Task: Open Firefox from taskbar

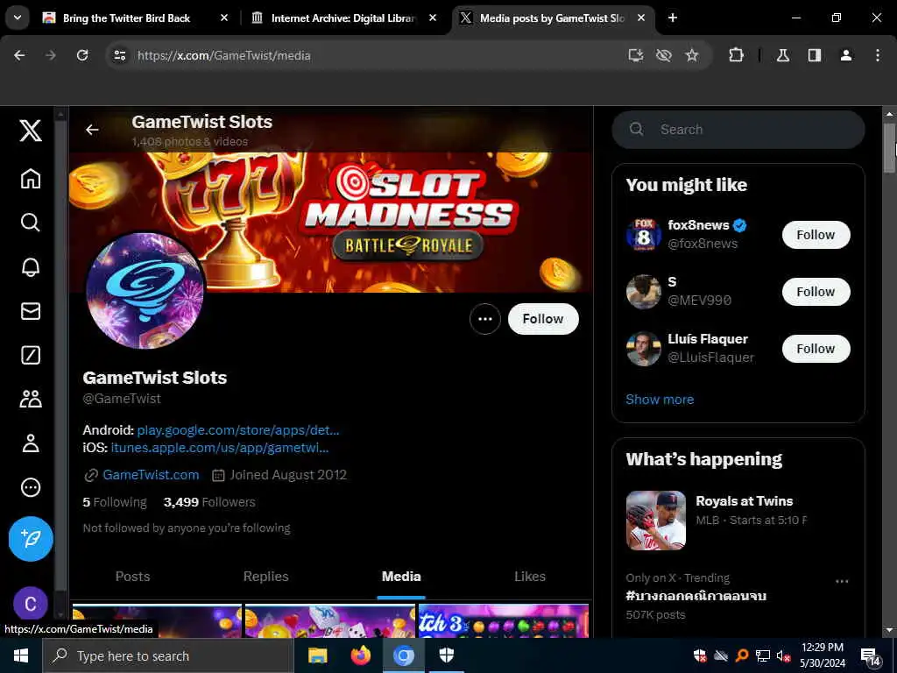Action: [361, 655]
